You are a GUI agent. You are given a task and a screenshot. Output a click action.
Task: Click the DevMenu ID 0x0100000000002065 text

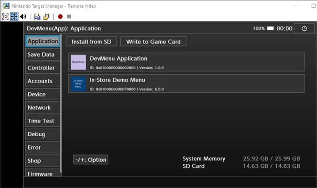click(113, 68)
